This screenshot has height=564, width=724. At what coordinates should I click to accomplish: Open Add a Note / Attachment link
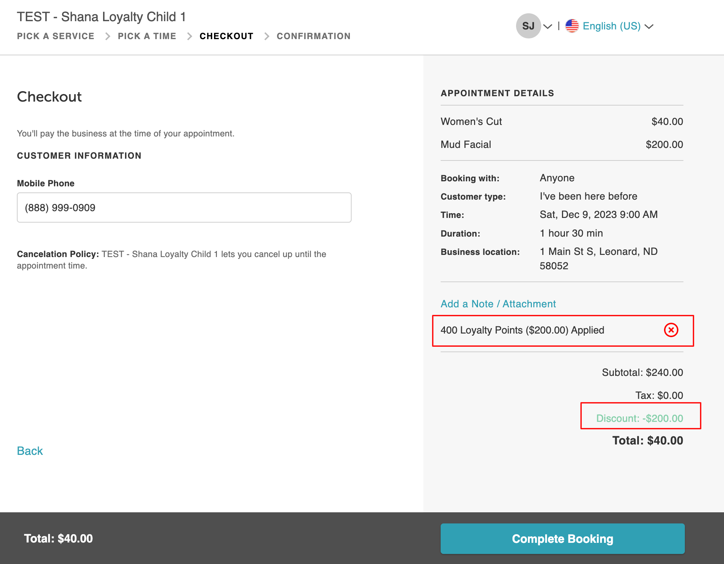click(x=498, y=304)
